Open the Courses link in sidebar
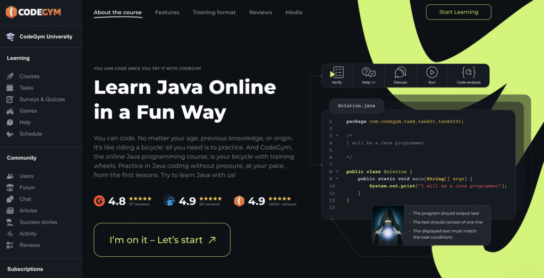Viewport: 544px width, 278px height. 30,76
